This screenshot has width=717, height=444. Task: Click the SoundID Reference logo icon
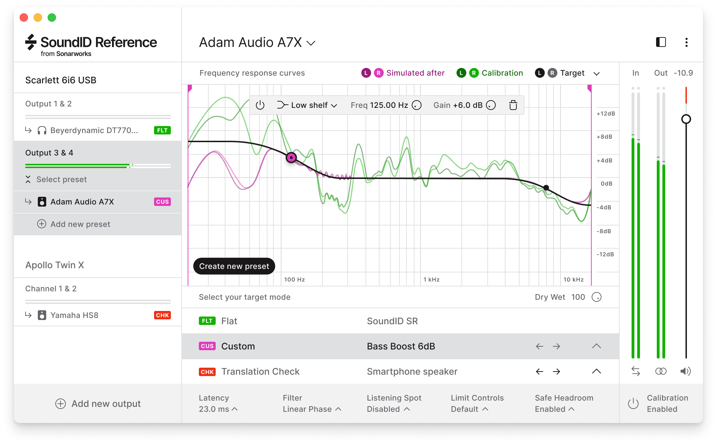tap(32, 43)
